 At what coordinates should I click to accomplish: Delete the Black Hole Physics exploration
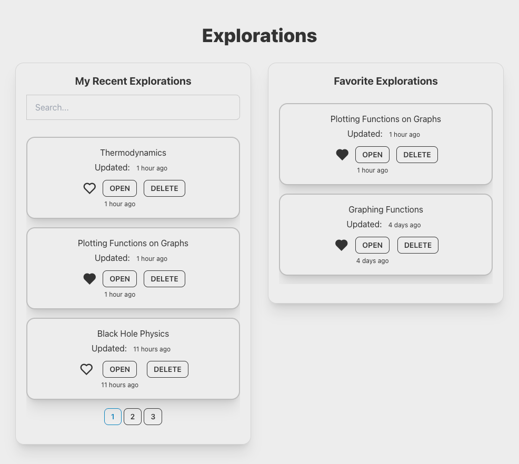(167, 369)
